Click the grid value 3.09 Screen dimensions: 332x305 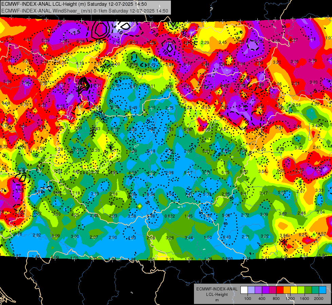coord(264,215)
